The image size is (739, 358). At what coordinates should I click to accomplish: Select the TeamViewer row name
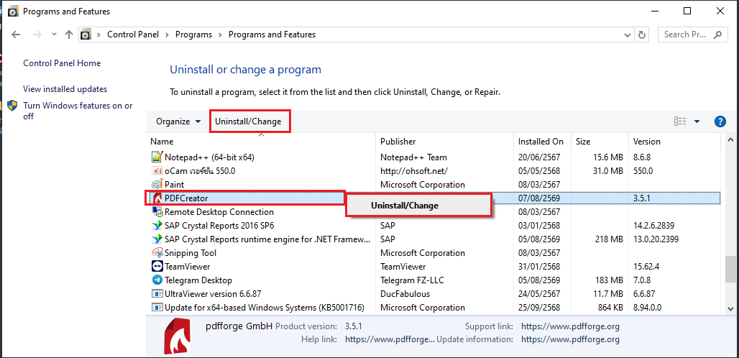pyautogui.click(x=187, y=267)
